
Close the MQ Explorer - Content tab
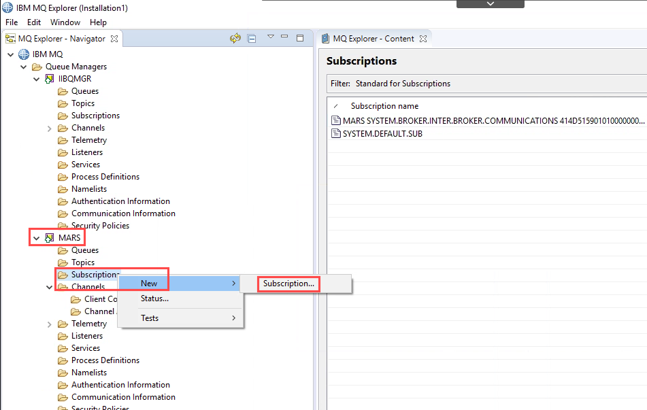click(x=423, y=38)
